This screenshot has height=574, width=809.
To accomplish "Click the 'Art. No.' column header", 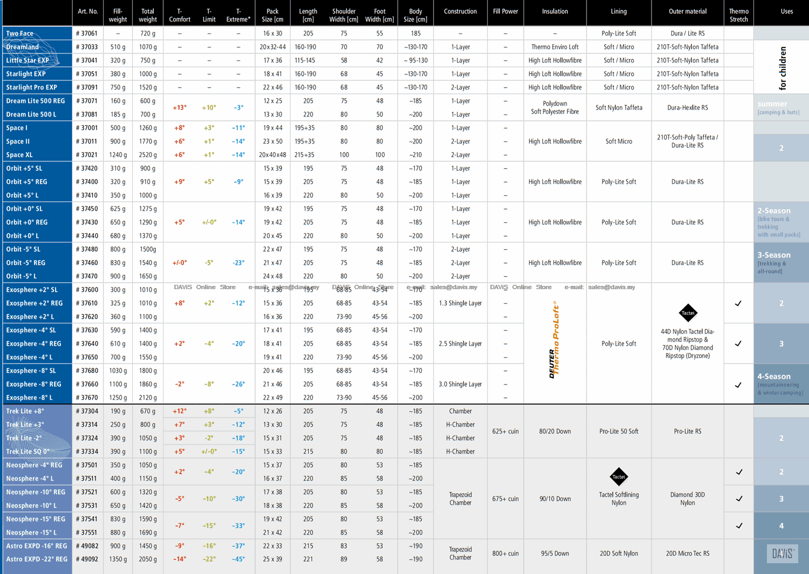I will pyautogui.click(x=88, y=11).
